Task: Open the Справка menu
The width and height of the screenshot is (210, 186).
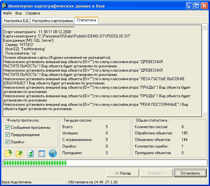Action: tap(32, 13)
